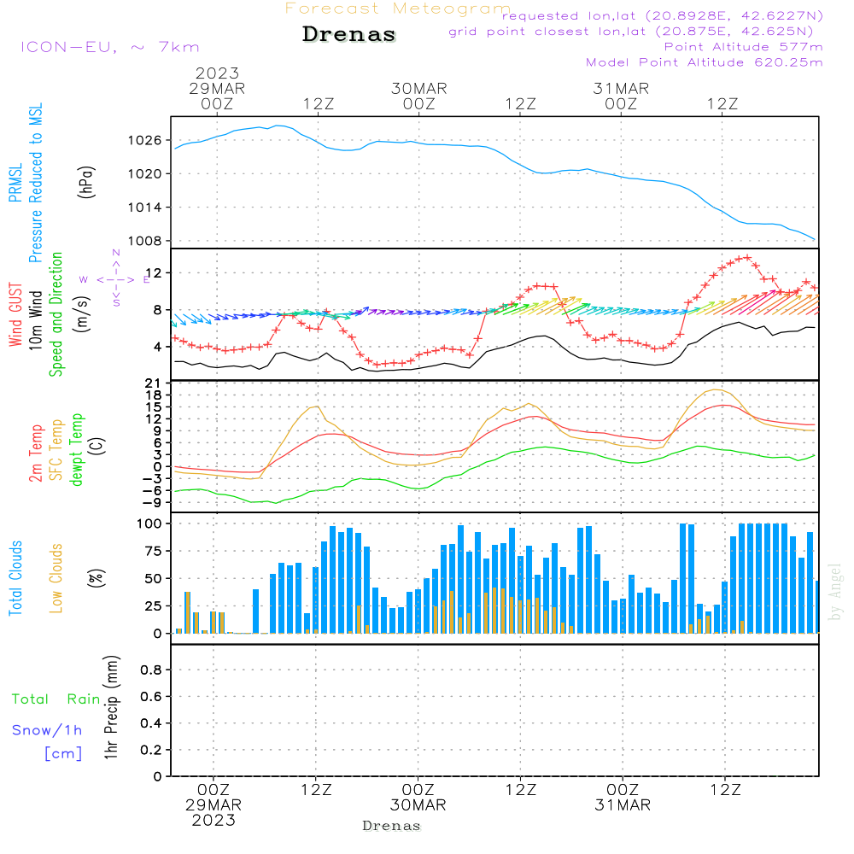Click the "31MAR" bottom axis date label
Screen dimensions: 854x854
click(623, 805)
